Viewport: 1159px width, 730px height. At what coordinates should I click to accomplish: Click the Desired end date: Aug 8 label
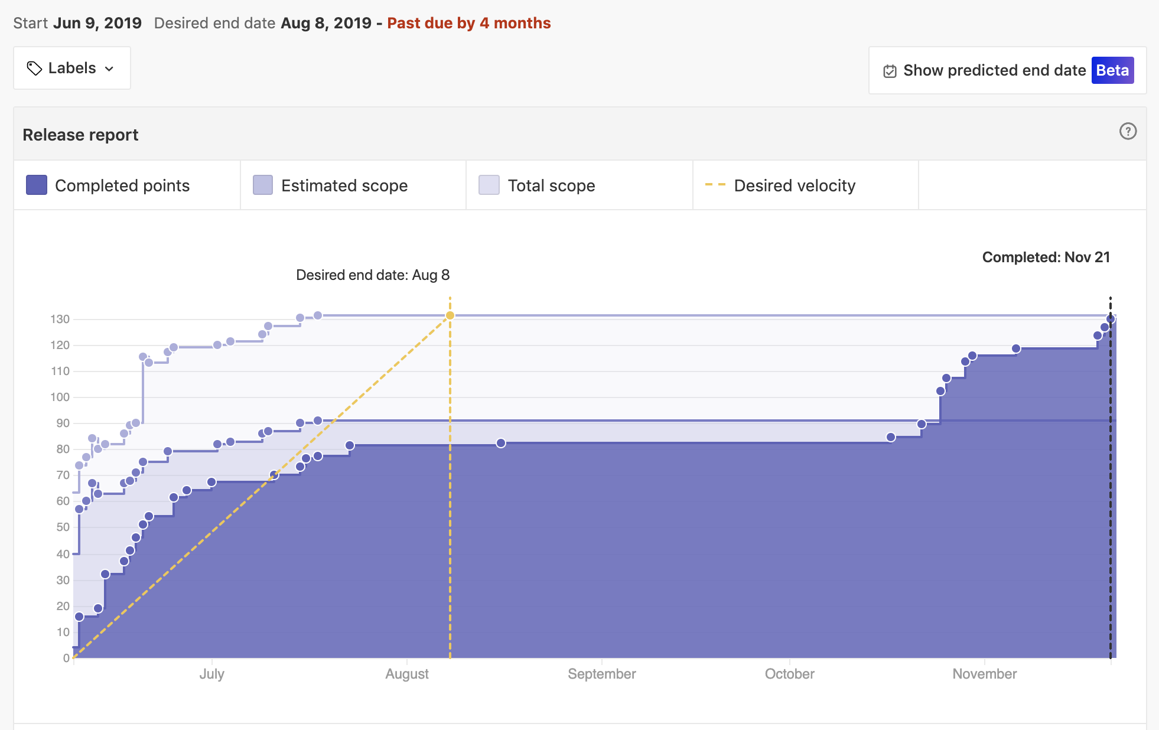point(373,275)
